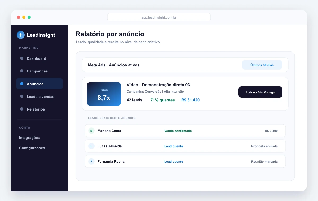Viewport: 318px width, 201px height.
Task: Click the LeadInsight brand name
Action: pyautogui.click(x=41, y=35)
